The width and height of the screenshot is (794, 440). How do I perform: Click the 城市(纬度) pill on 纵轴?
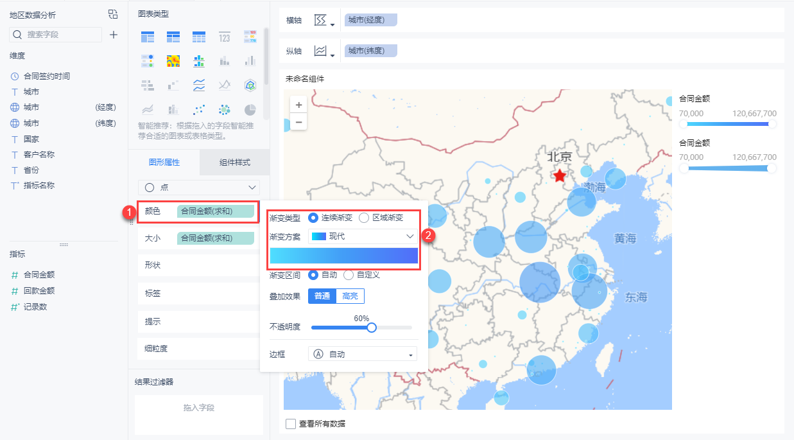371,51
